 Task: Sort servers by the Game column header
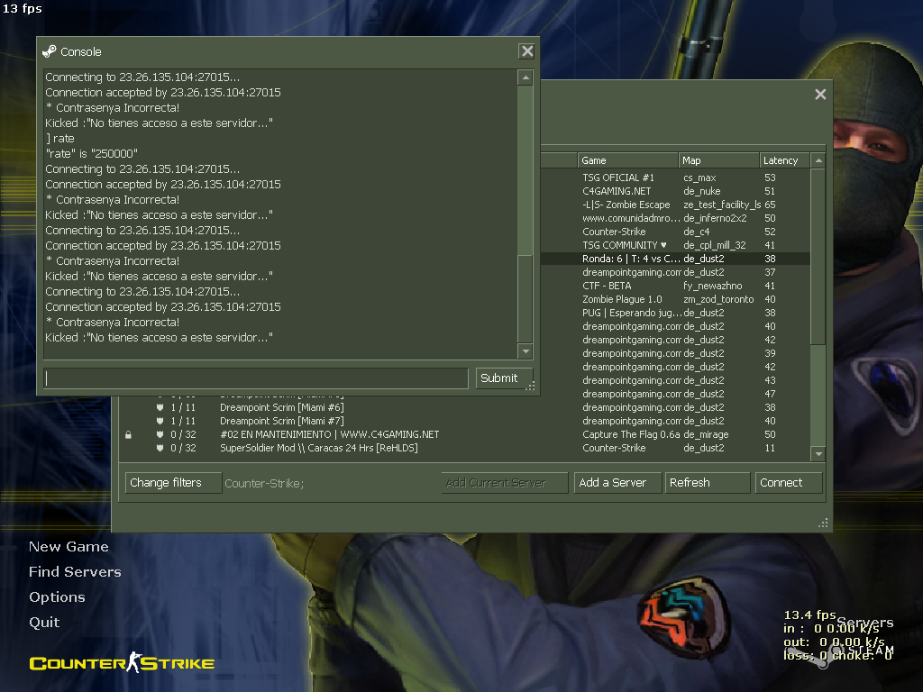click(x=627, y=160)
